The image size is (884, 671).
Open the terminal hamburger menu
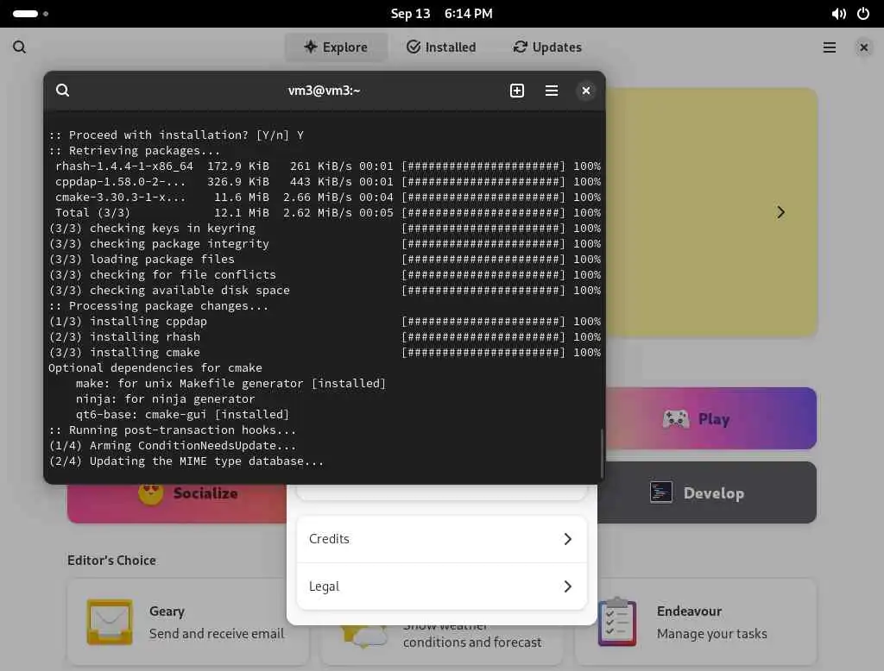tap(552, 91)
